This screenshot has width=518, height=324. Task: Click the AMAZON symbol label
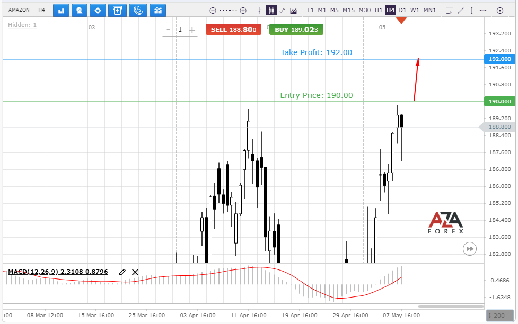[x=19, y=10]
